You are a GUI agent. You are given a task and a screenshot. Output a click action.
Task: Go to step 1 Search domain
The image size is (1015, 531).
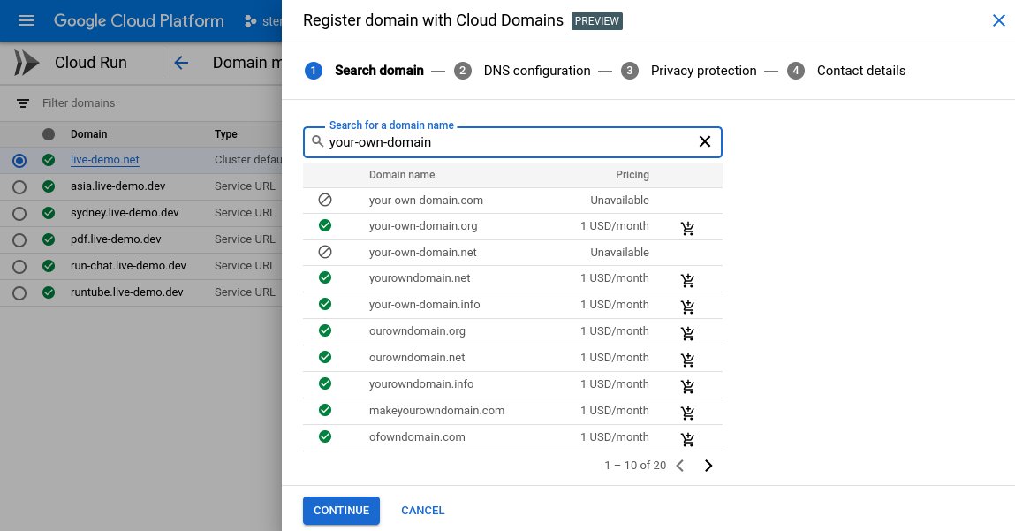pos(365,71)
